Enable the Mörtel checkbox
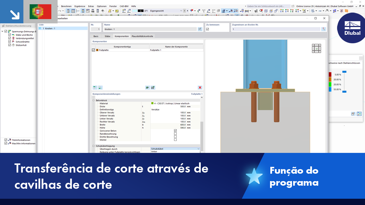The height and width of the screenshot is (205, 365). 175,140
